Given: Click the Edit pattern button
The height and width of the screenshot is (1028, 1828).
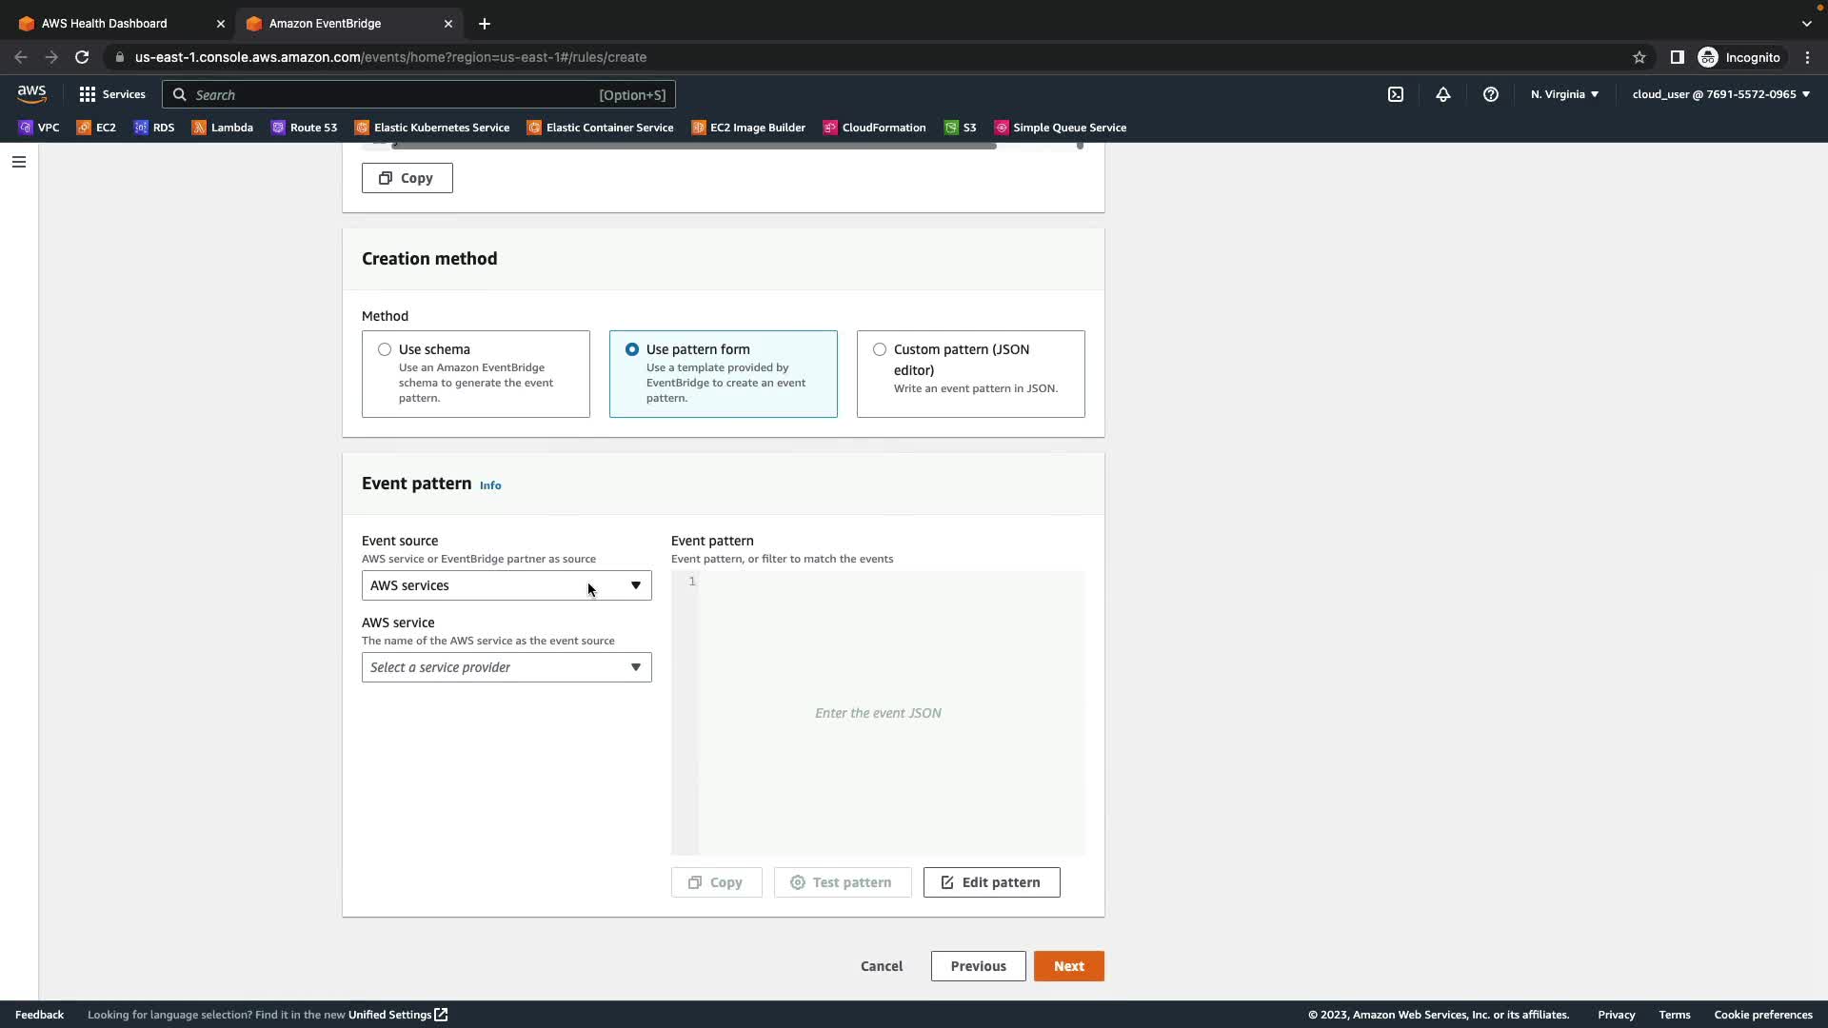Looking at the screenshot, I should coord(991,882).
